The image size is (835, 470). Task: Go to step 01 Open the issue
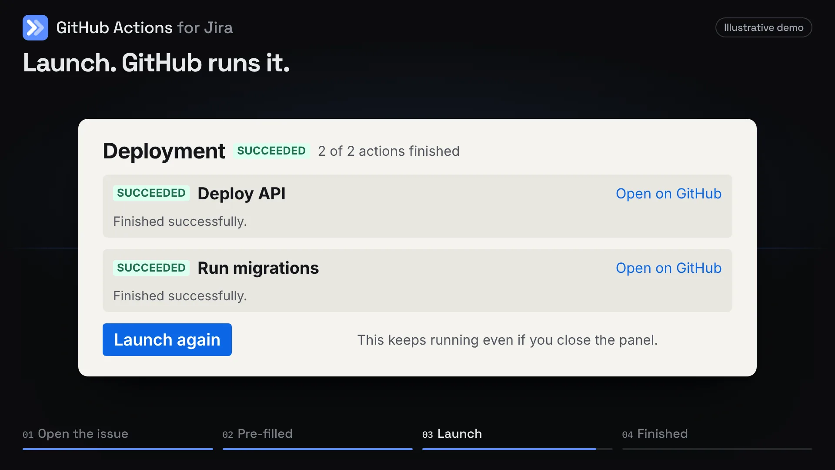point(75,434)
